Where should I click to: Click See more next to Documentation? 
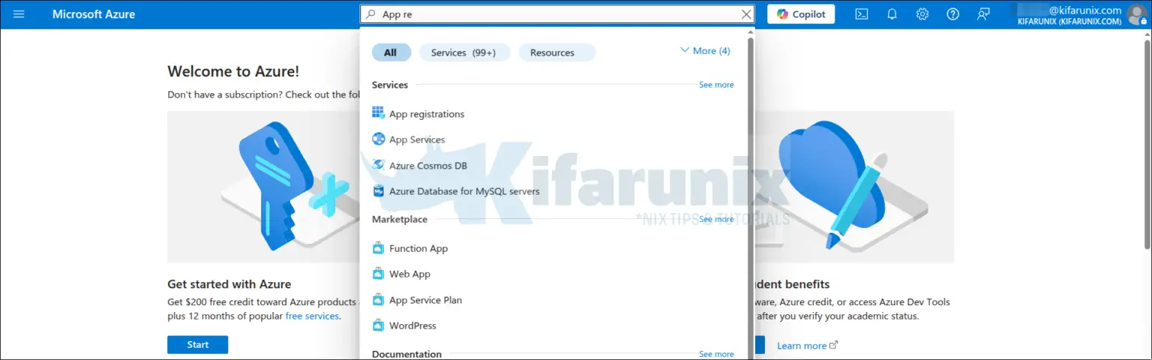tap(715, 354)
